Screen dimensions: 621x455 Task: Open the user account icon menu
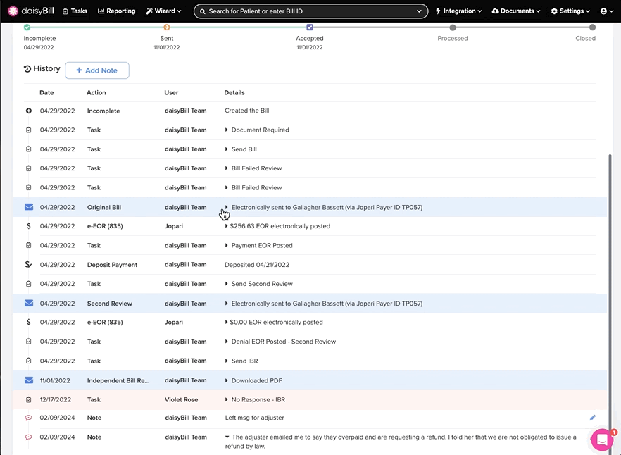606,11
